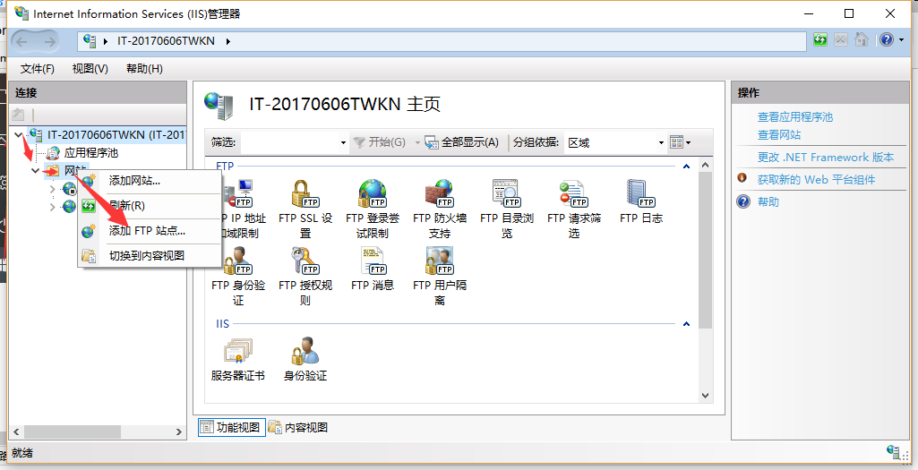Image resolution: width=918 pixels, height=470 pixels.
Task: Click the 应用程序池 tree icon
Action: click(53, 153)
